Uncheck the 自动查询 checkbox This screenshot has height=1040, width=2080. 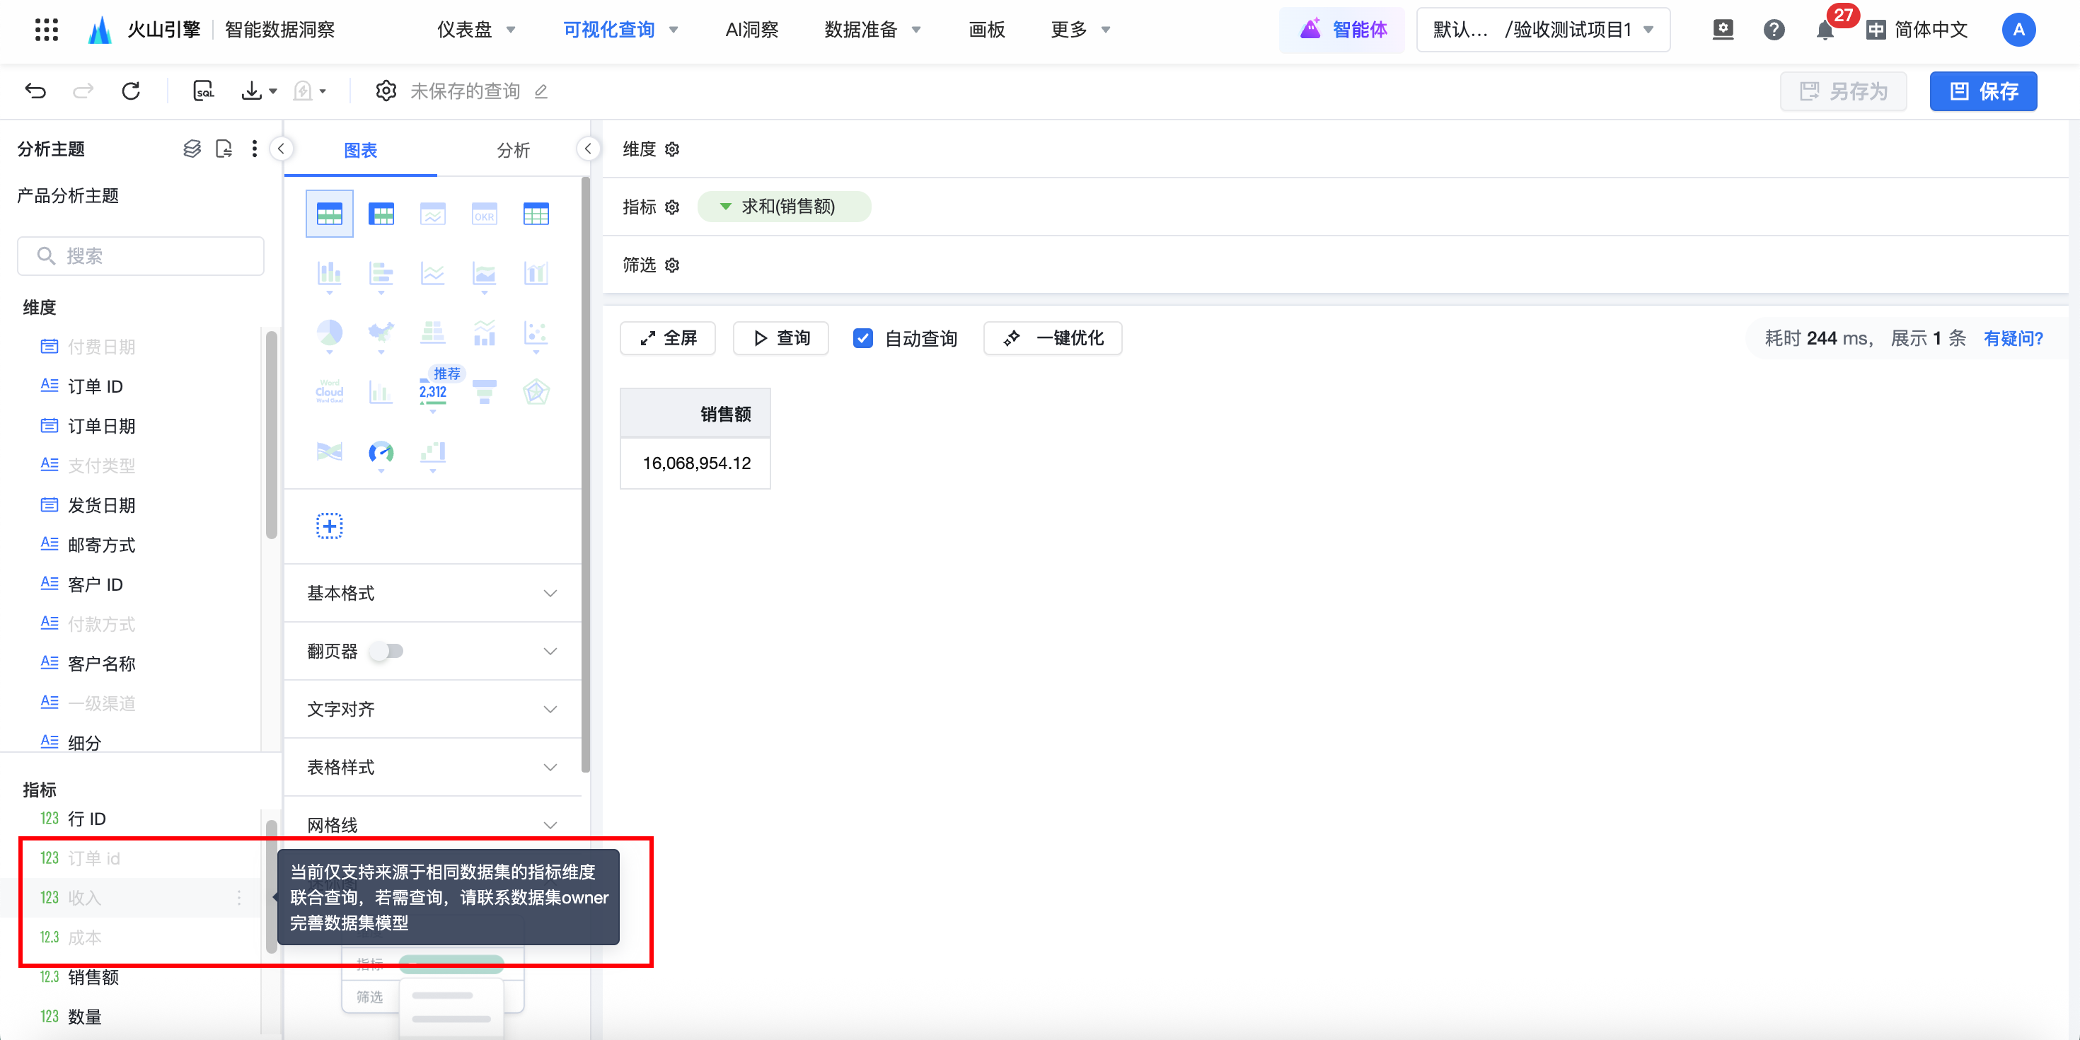(x=862, y=338)
